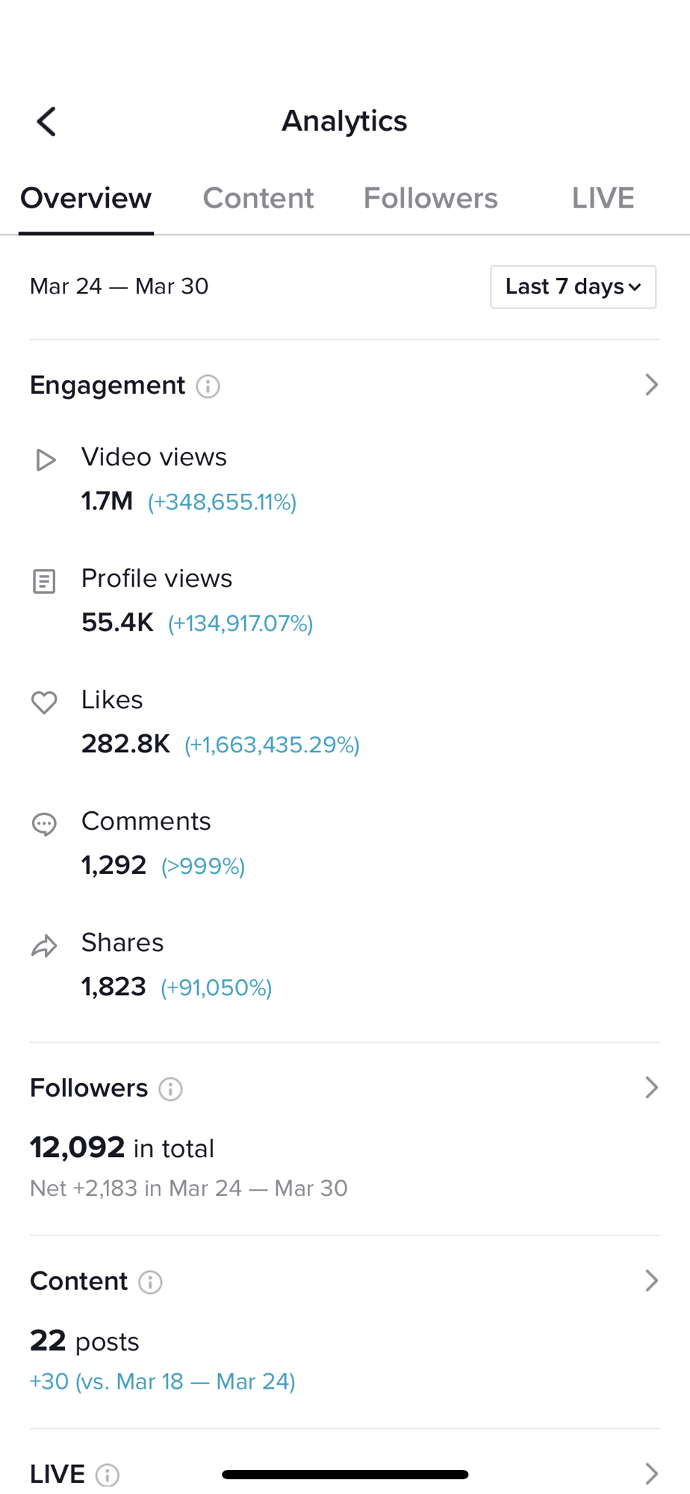The width and height of the screenshot is (690, 1494).
Task: Tap the Shares arrow icon
Action: [x=44, y=946]
